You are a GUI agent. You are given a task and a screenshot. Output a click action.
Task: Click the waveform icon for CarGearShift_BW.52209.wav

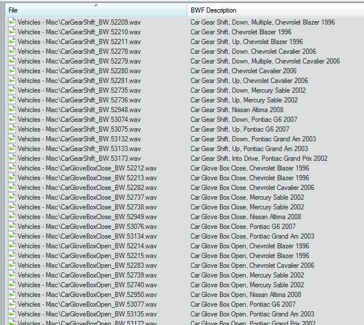(12, 22)
